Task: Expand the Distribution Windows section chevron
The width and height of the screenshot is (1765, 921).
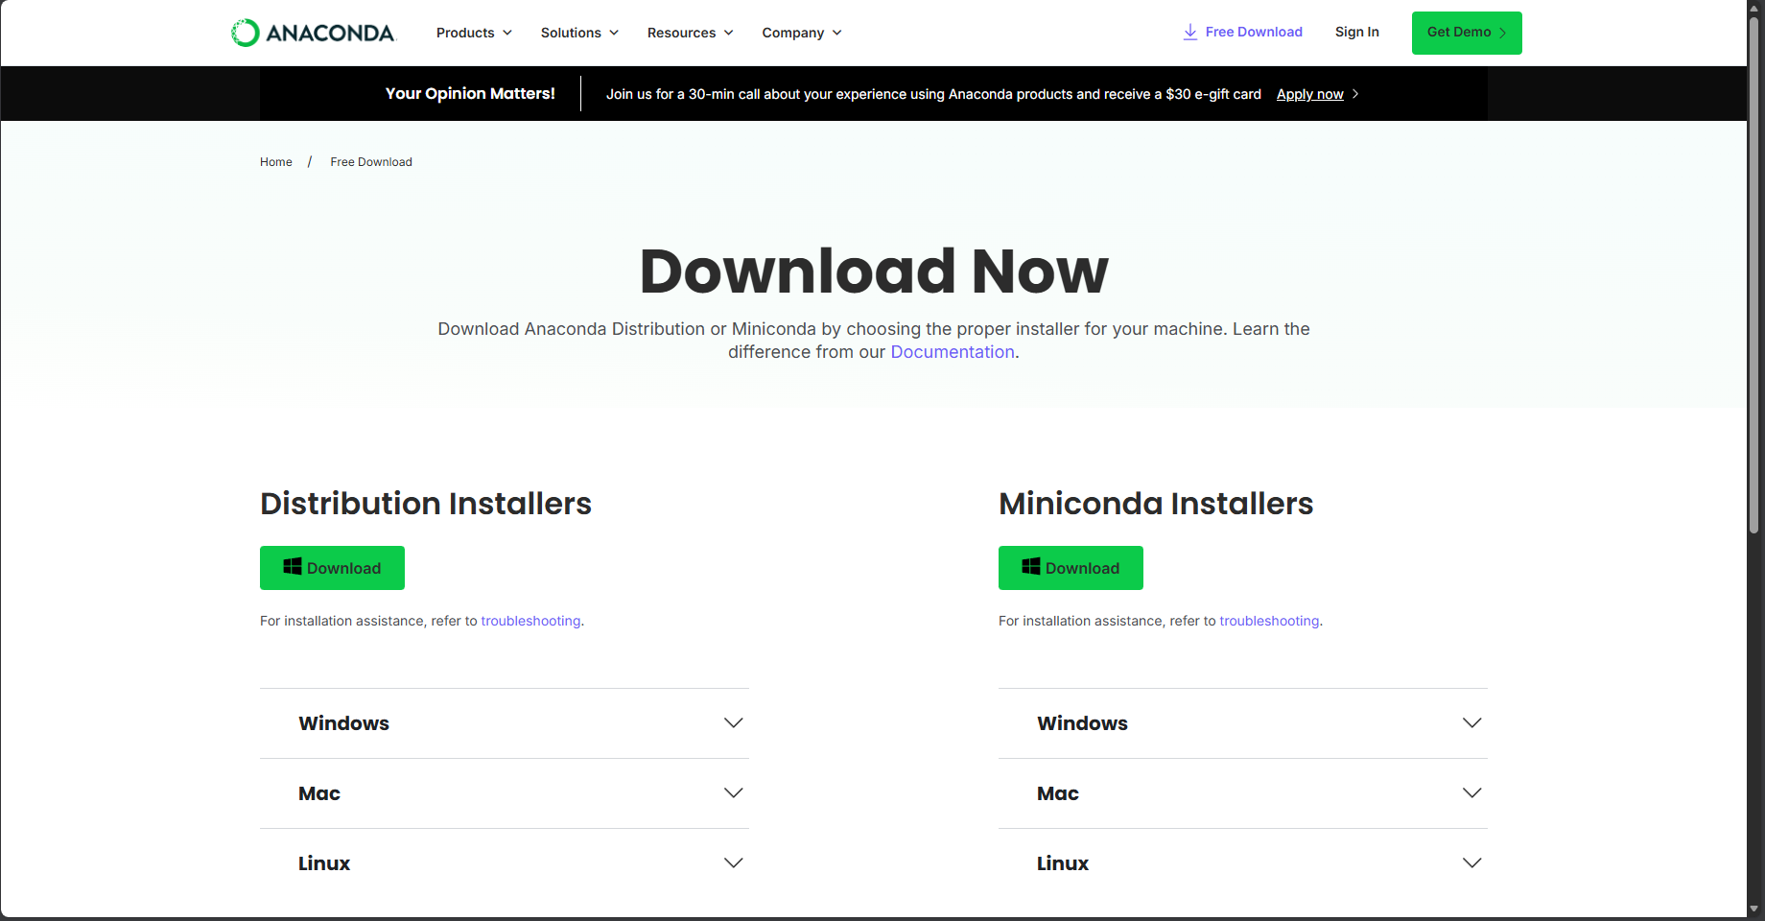Action: [x=734, y=723]
